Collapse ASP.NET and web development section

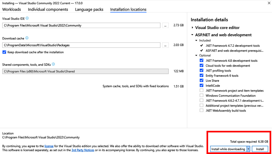192,35
